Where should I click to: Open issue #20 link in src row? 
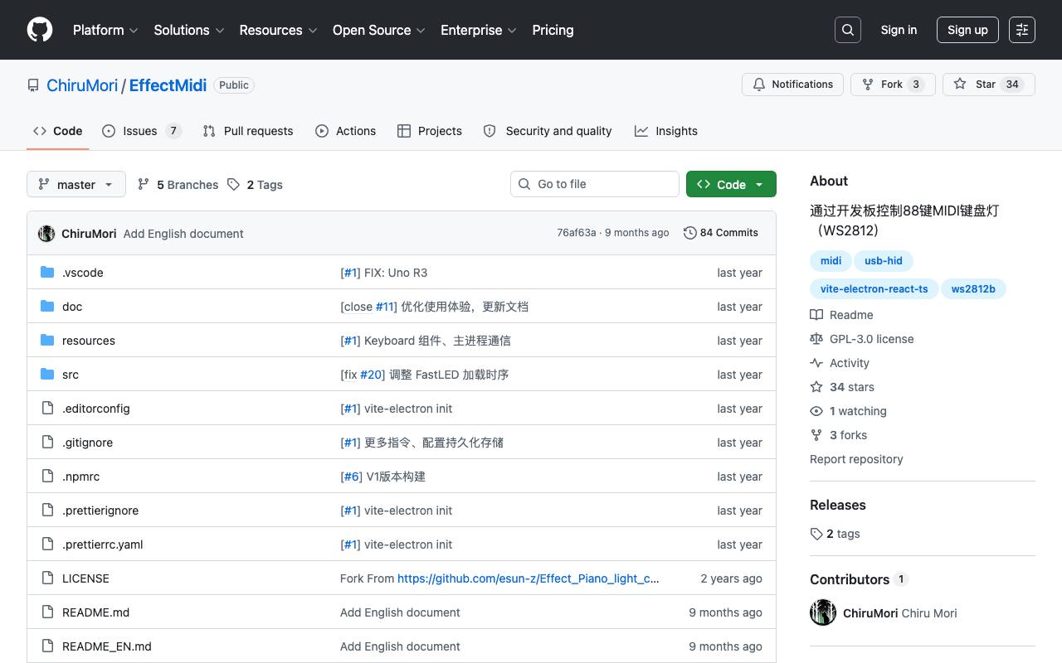(372, 375)
